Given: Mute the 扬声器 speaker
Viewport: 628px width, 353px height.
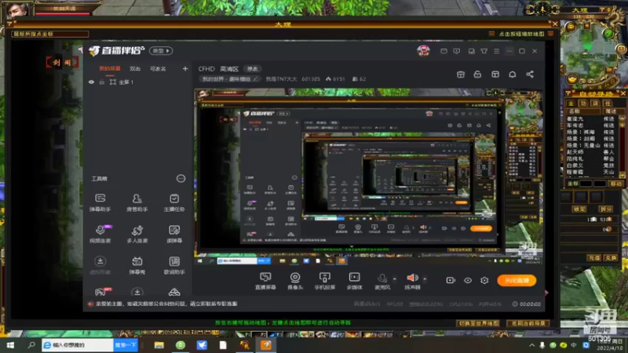Looking at the screenshot, I should click(x=412, y=281).
